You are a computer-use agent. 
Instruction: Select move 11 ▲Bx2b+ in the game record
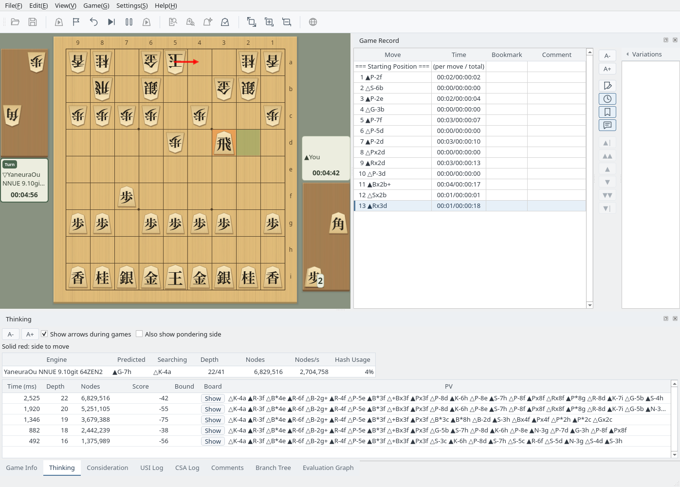pyautogui.click(x=470, y=185)
